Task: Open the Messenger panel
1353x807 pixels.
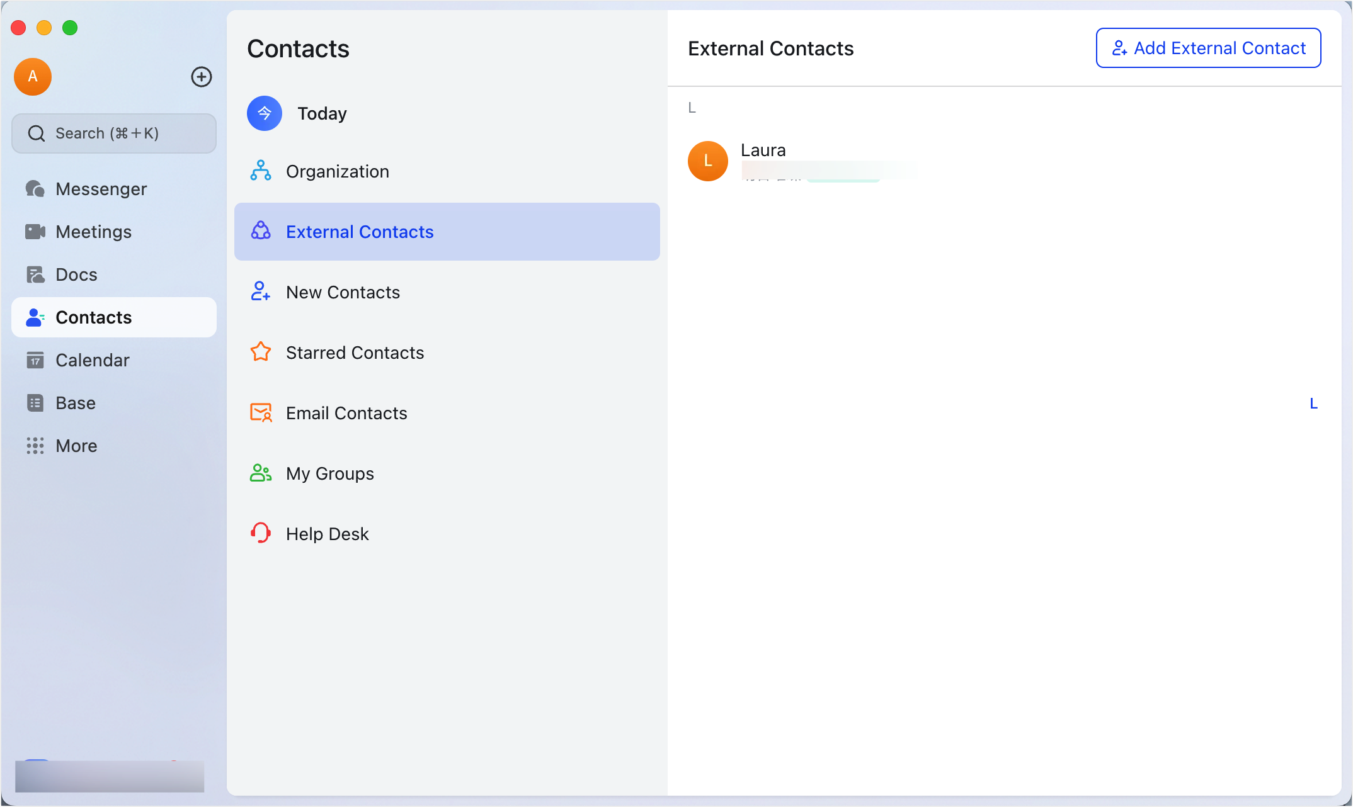Action: [x=101, y=189]
